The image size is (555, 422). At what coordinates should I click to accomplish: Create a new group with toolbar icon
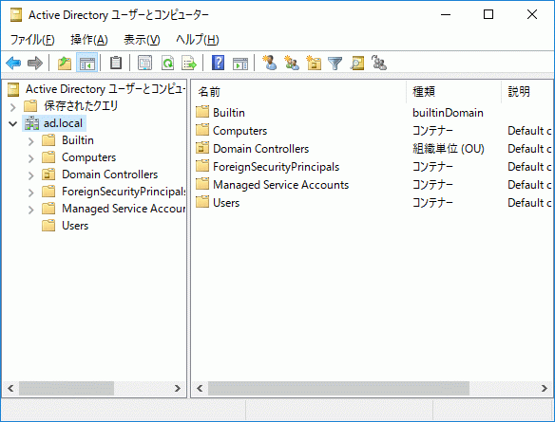[292, 64]
